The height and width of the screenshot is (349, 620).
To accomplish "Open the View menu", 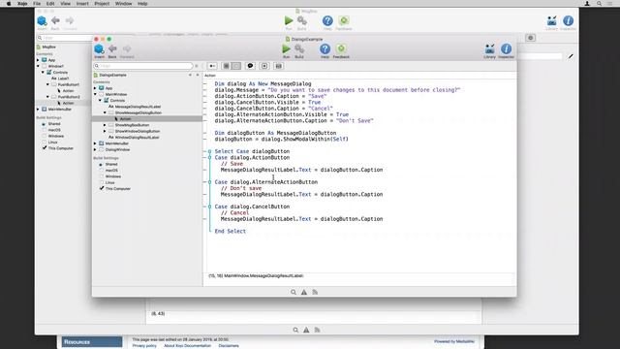I will click(x=65, y=4).
